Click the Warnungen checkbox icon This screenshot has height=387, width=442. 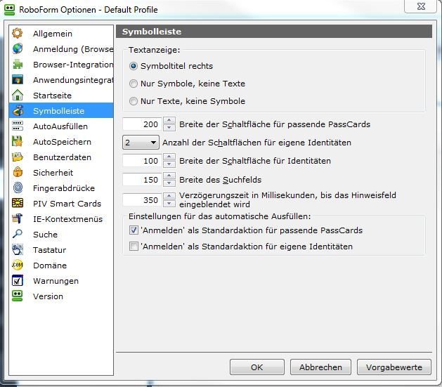point(18,280)
